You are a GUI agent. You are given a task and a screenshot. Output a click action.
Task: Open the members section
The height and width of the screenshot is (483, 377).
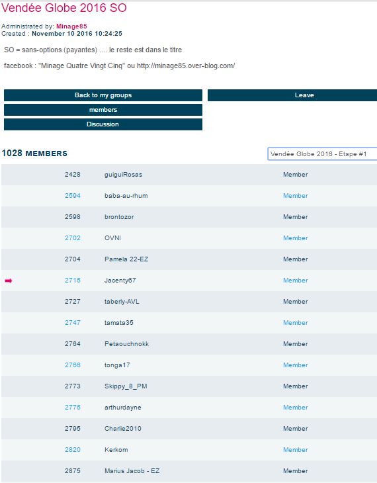pos(103,110)
